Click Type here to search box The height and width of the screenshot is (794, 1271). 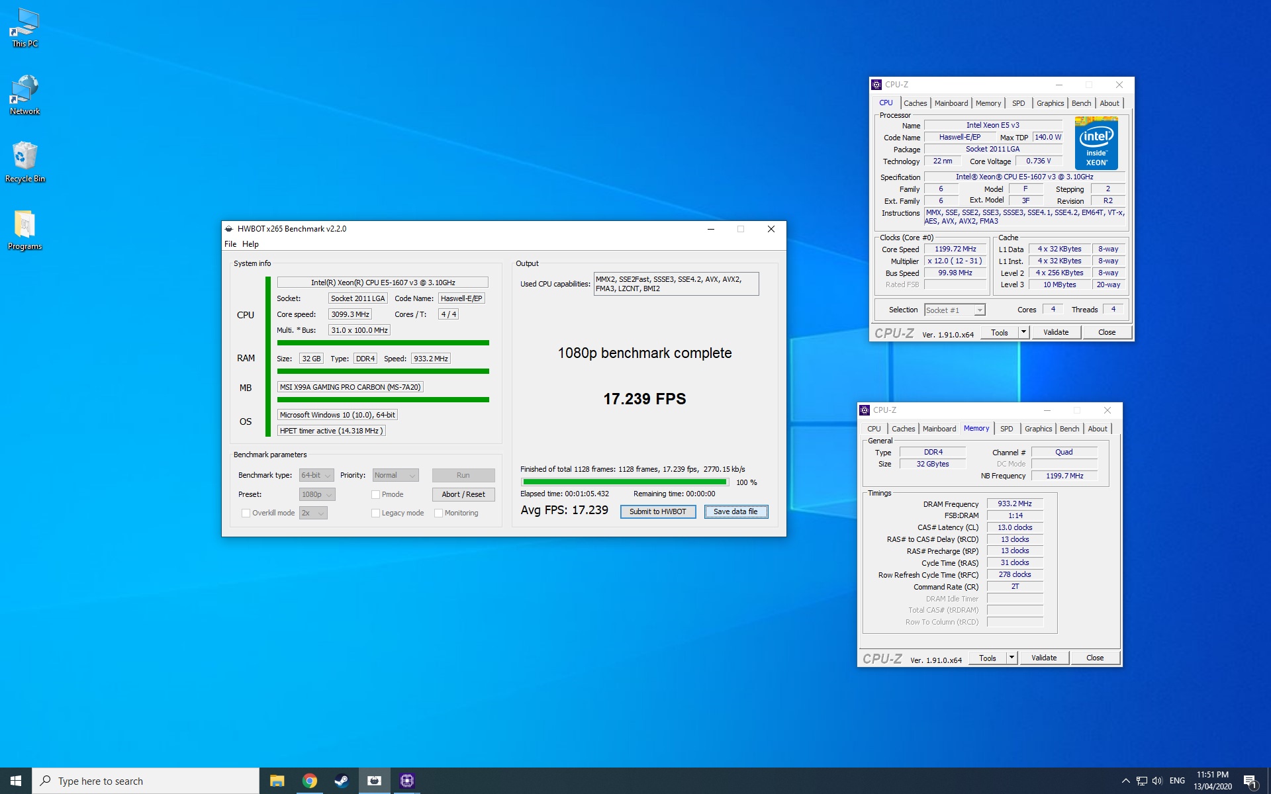click(x=146, y=781)
